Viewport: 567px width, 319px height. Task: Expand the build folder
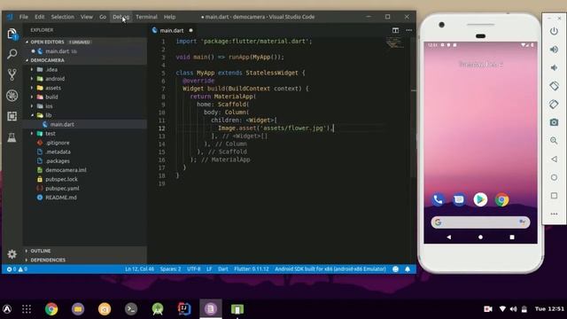pos(32,97)
